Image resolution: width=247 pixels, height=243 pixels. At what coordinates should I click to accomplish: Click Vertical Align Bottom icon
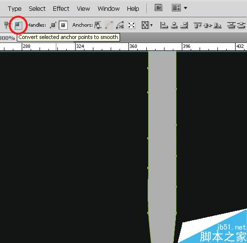[217, 25]
